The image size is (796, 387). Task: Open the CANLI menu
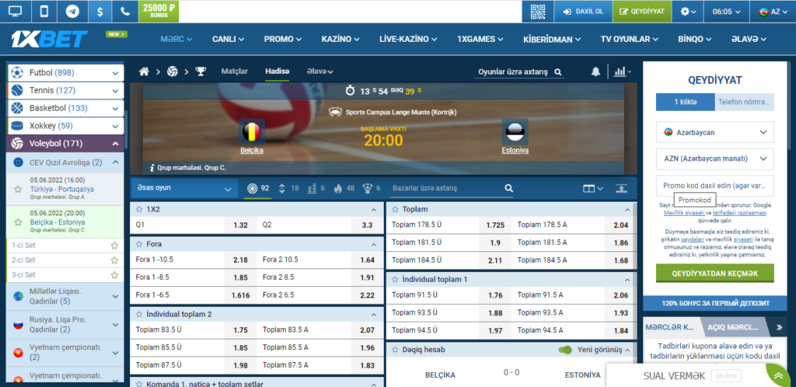click(228, 39)
